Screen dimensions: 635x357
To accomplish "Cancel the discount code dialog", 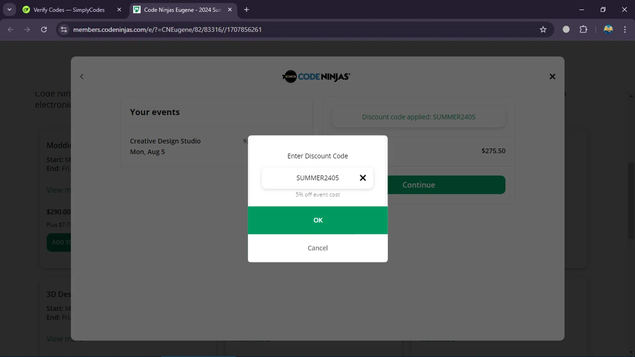I will 317,248.
